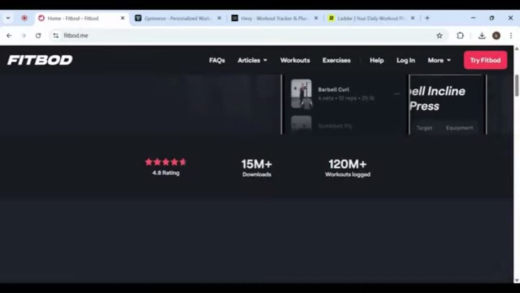Reload the page with the refresh icon
This screenshot has height=293, width=520.
coord(38,35)
